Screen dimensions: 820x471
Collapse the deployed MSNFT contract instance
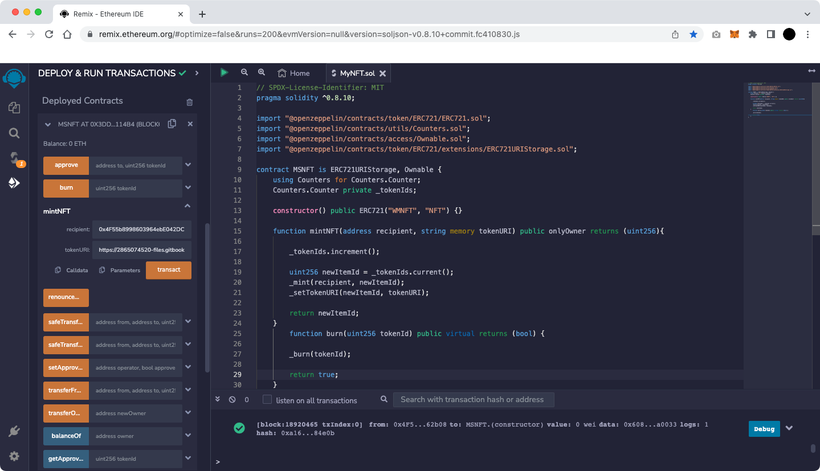click(48, 124)
